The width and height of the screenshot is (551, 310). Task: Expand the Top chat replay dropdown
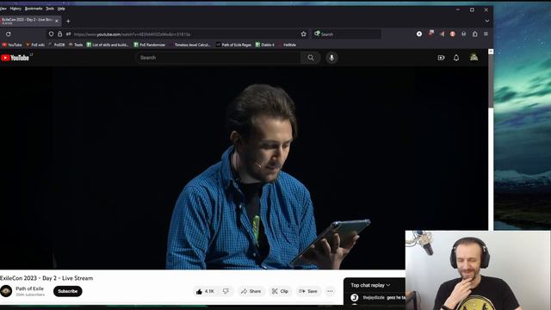click(370, 285)
